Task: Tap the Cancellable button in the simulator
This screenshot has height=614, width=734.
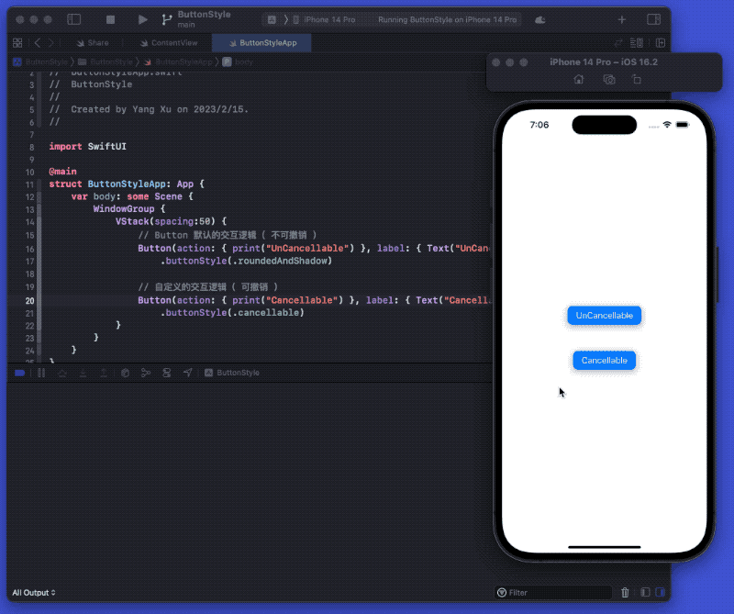Action: coord(604,360)
